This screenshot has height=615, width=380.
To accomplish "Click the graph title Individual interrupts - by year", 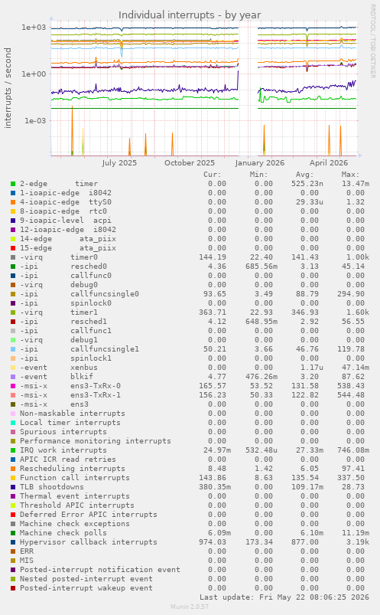I will click(x=190, y=15).
